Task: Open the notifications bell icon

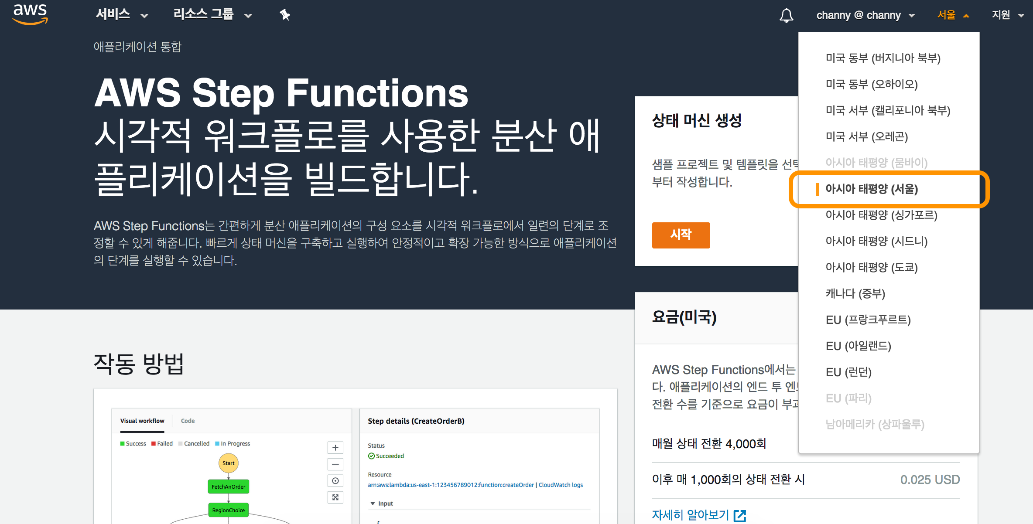Action: pos(786,15)
